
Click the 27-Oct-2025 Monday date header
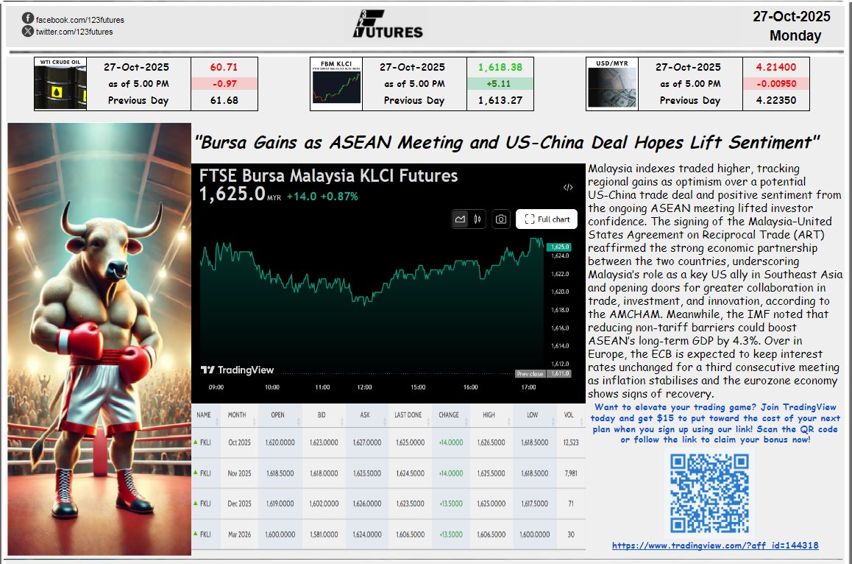click(x=792, y=26)
